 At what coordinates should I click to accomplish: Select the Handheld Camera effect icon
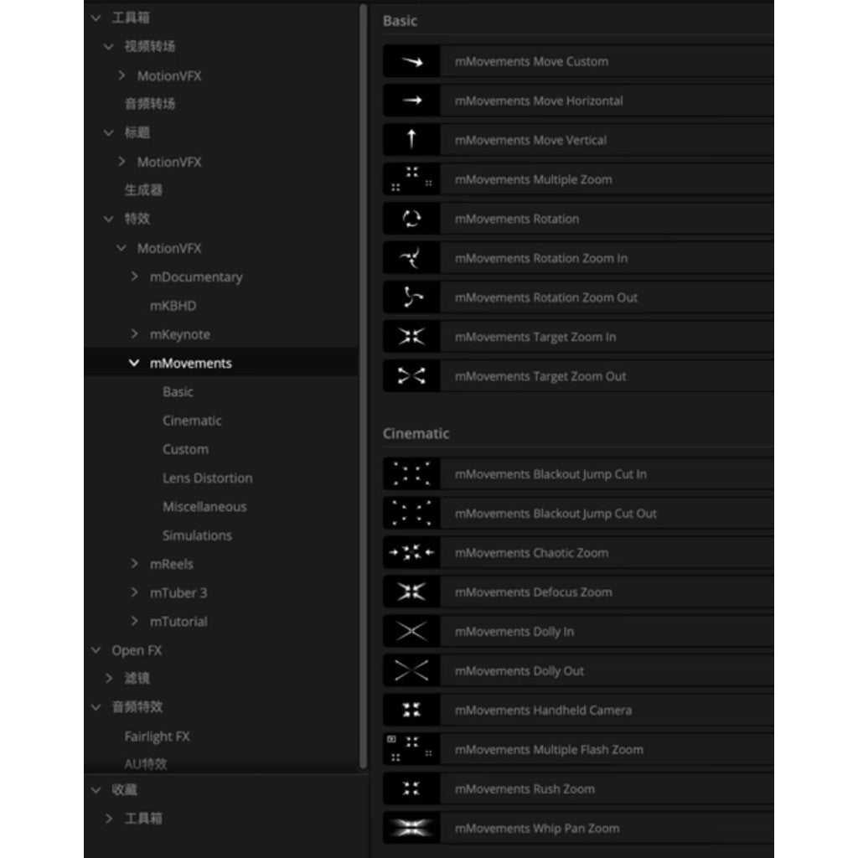coord(411,711)
